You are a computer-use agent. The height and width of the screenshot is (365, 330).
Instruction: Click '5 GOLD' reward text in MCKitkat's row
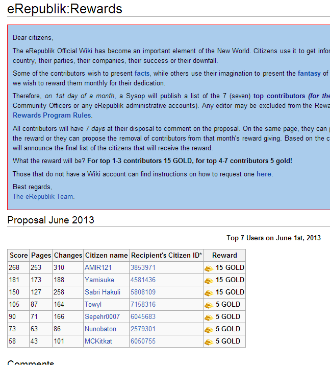coord(228,341)
